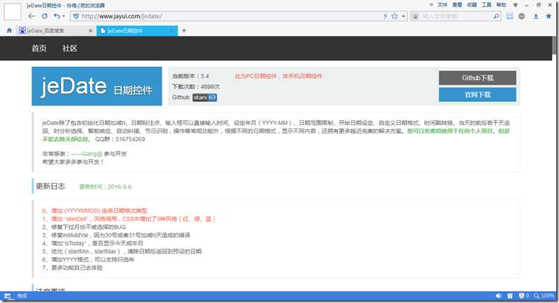Click the 官网下载 button
559x303 pixels.
[477, 94]
